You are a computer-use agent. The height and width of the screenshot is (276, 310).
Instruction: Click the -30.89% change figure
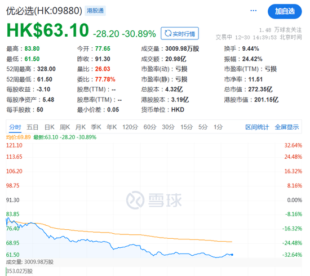click(139, 34)
